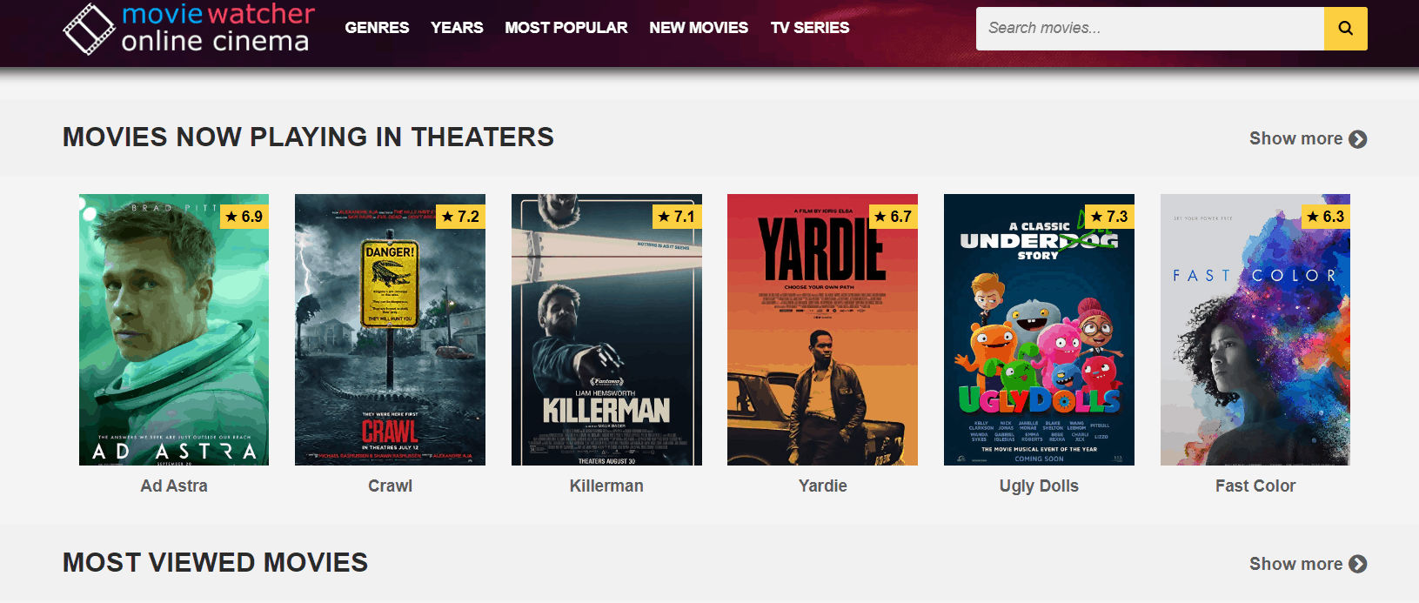Click the 7.3 star rating badge
Viewport: 1419px width, 603px height.
1109,217
